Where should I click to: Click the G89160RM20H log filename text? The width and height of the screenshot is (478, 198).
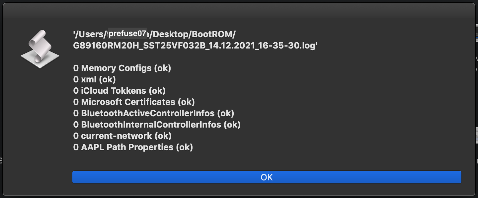click(x=196, y=46)
